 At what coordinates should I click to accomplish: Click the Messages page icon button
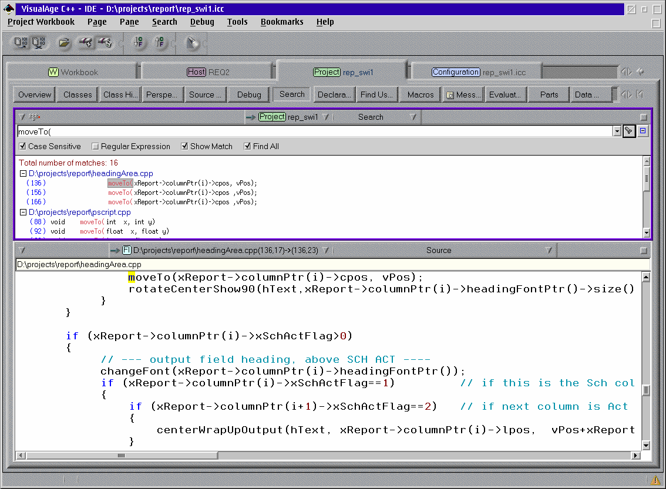click(x=462, y=95)
